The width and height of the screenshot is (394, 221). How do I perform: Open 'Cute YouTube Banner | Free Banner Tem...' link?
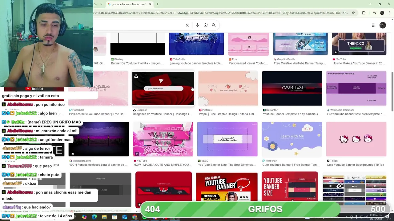pos(291,165)
